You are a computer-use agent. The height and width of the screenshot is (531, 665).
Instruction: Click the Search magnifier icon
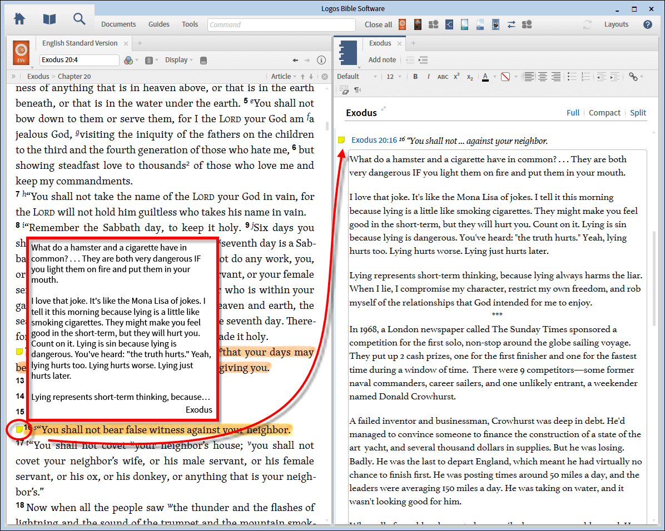point(80,19)
